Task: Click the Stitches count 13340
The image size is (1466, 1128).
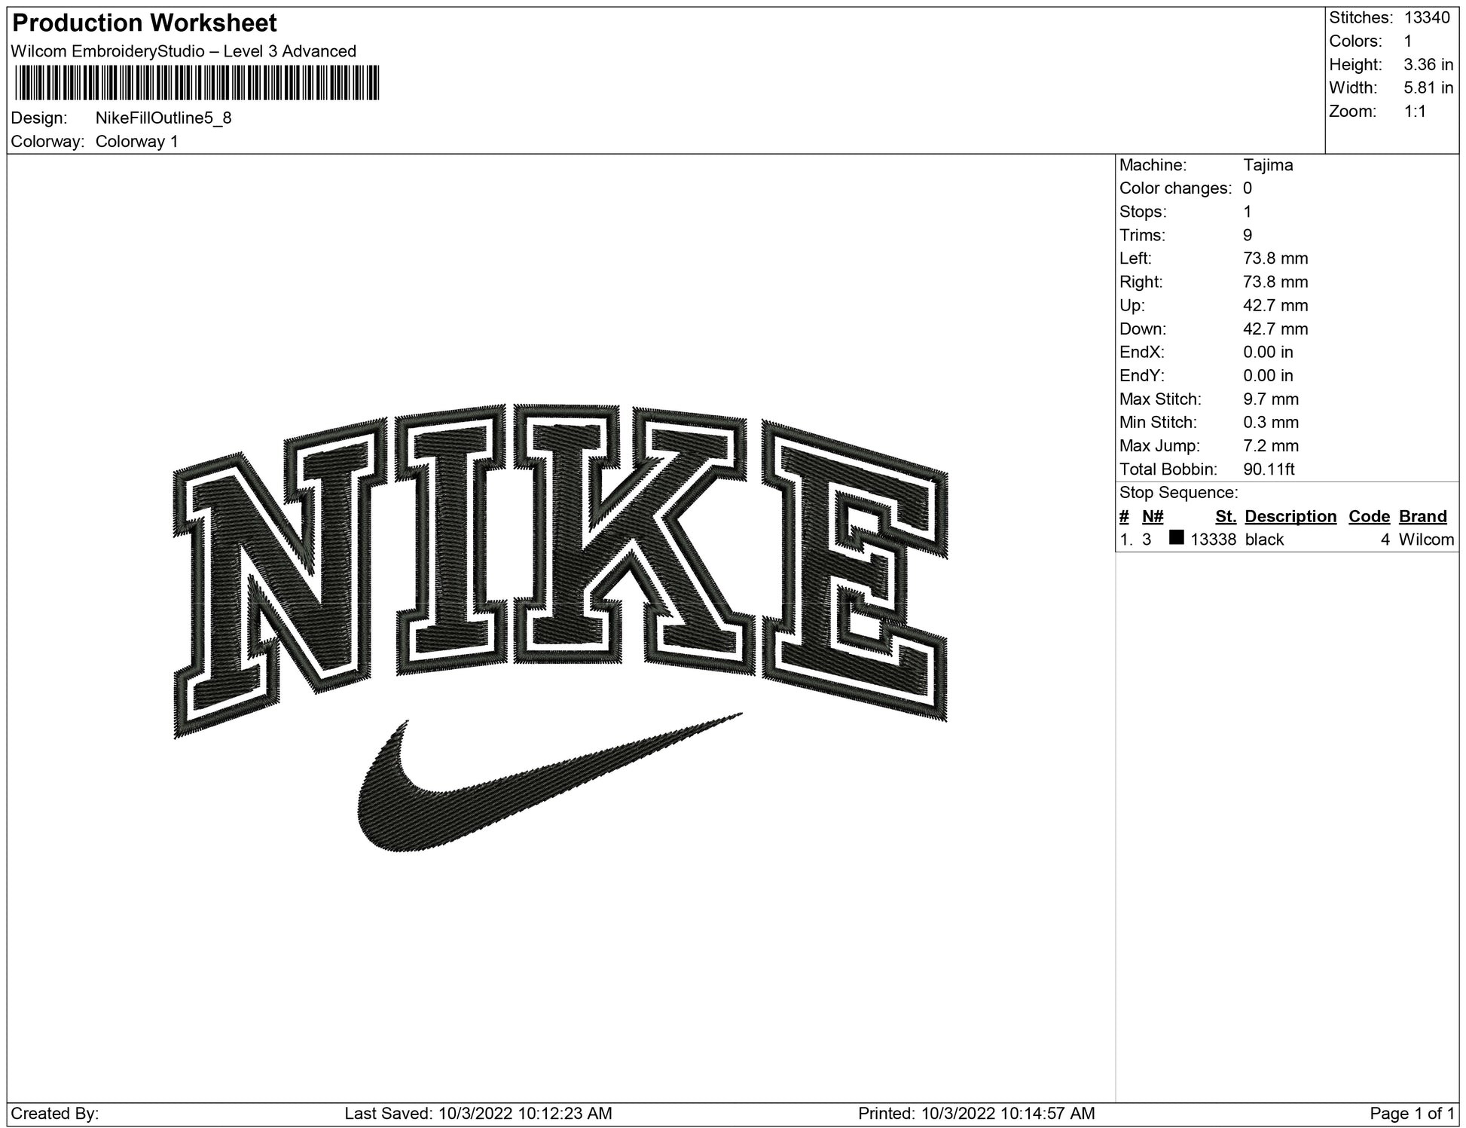Action: 1427,18
